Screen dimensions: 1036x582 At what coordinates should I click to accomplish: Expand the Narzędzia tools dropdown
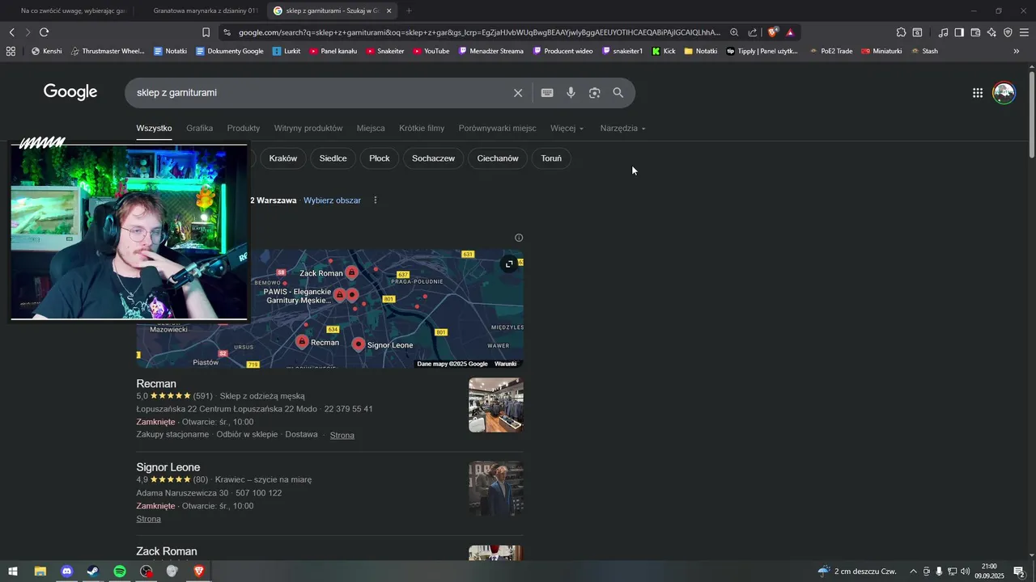622,129
